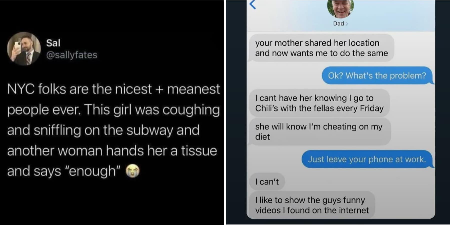The height and width of the screenshot is (225, 450).
Task: Select the 'funny videos' message bubble
Action: point(312,205)
